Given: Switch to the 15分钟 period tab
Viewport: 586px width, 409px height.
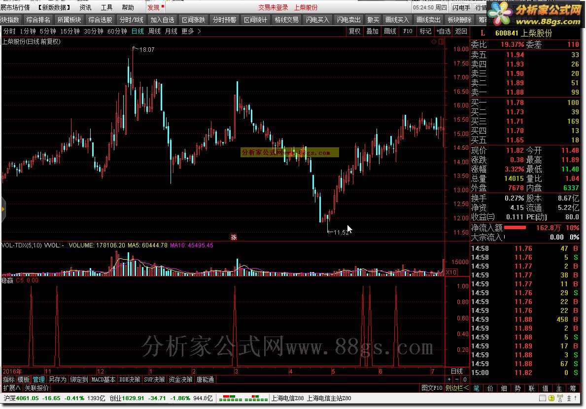Looking at the screenshot, I should coord(69,32).
